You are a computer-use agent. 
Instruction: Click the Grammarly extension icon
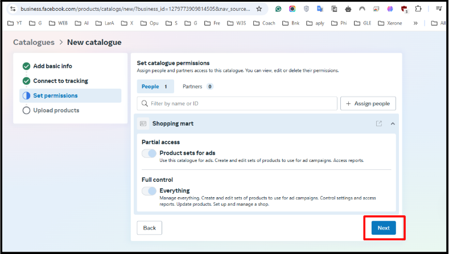[278, 9]
